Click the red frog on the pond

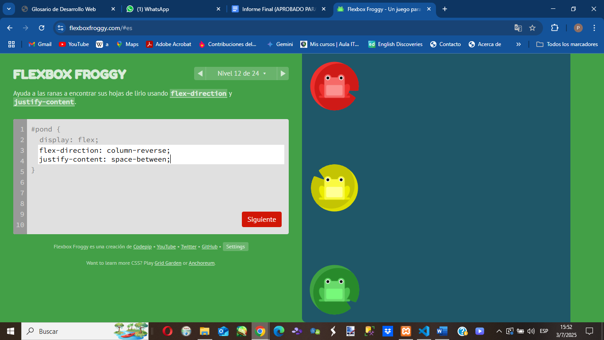(x=334, y=86)
